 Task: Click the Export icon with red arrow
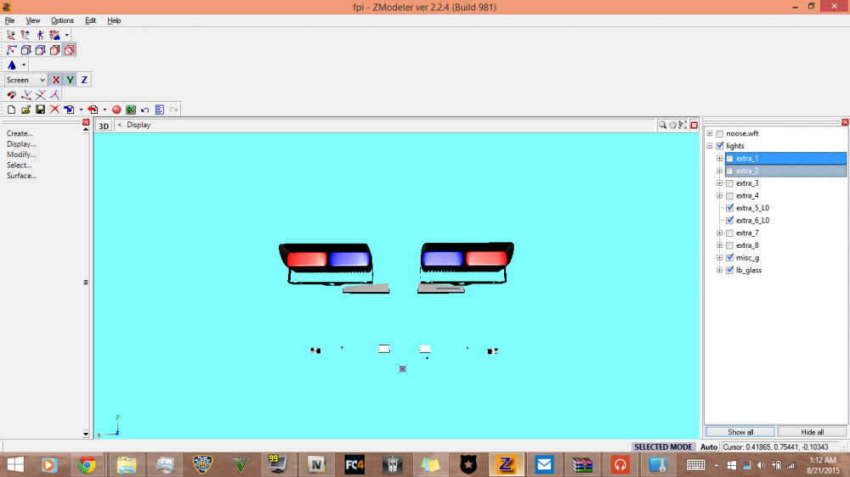93,109
